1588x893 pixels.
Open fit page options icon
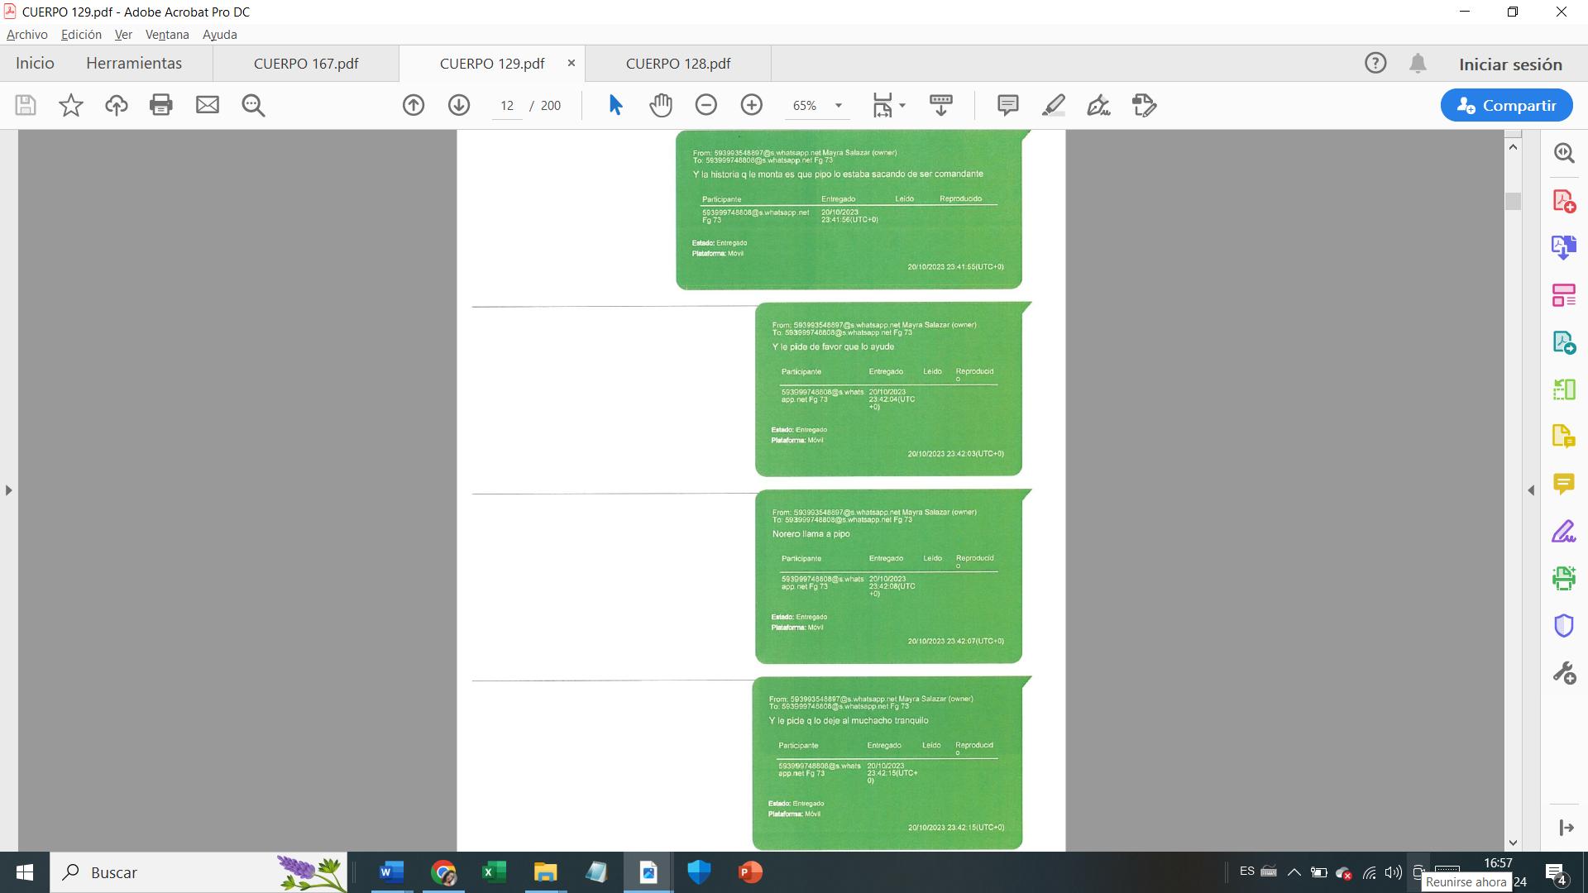coord(882,105)
